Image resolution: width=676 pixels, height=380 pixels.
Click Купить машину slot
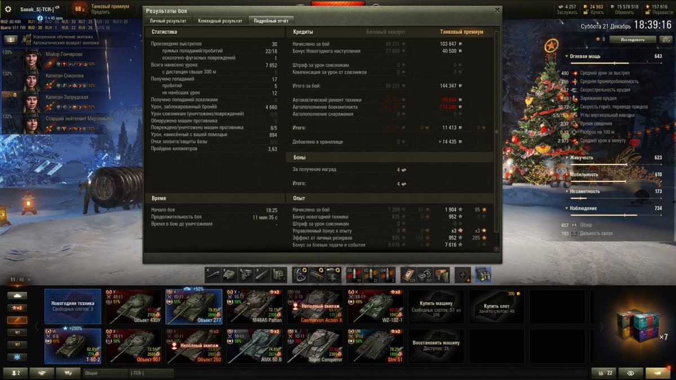coord(435,307)
